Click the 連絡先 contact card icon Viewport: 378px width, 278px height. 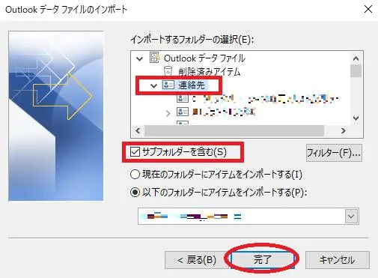point(168,85)
